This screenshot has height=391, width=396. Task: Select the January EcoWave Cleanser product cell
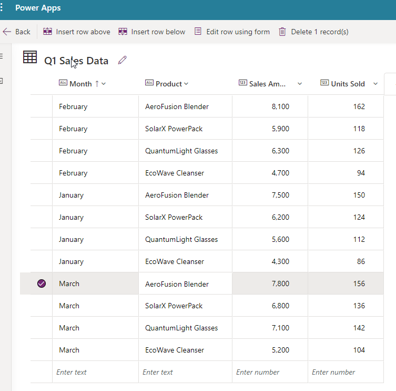tap(185, 261)
